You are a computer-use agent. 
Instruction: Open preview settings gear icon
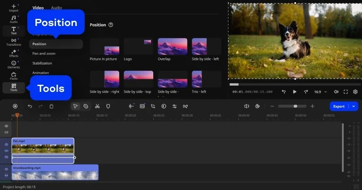click(355, 91)
